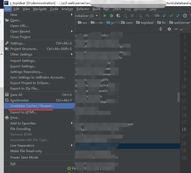Click fin breadcrumb folder
Screen dimensions: 191x173
point(161,23)
